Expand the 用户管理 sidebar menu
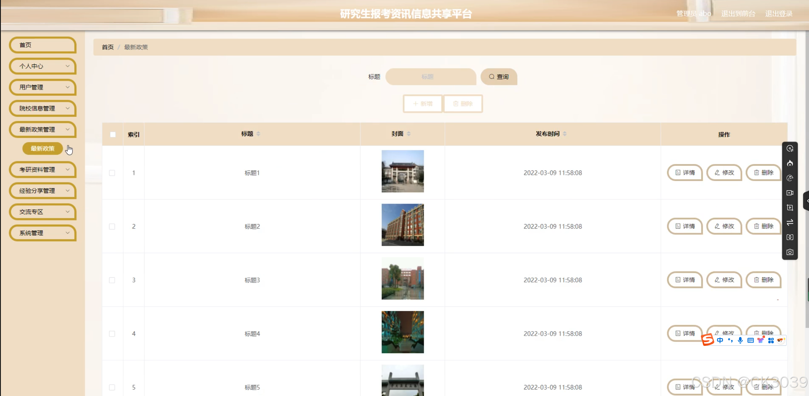809x396 pixels. [x=43, y=87]
